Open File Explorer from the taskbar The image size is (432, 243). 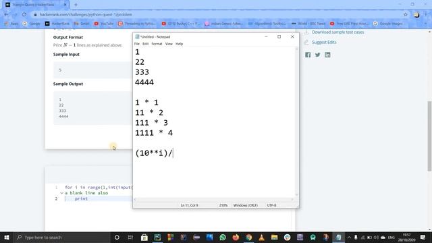(x=275, y=238)
